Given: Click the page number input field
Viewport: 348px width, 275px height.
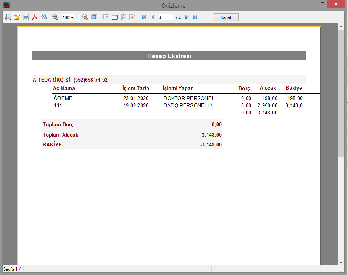Looking at the screenshot, I should tap(166, 17).
